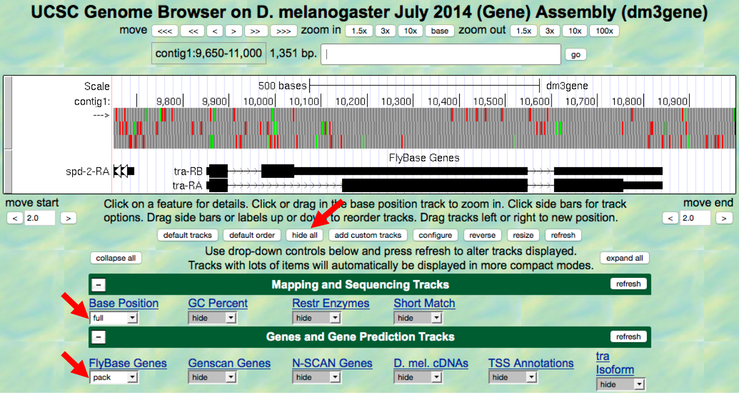Open the D. mel. cDNAs link
Viewport: 739px width, 396px height.
pyautogui.click(x=431, y=363)
